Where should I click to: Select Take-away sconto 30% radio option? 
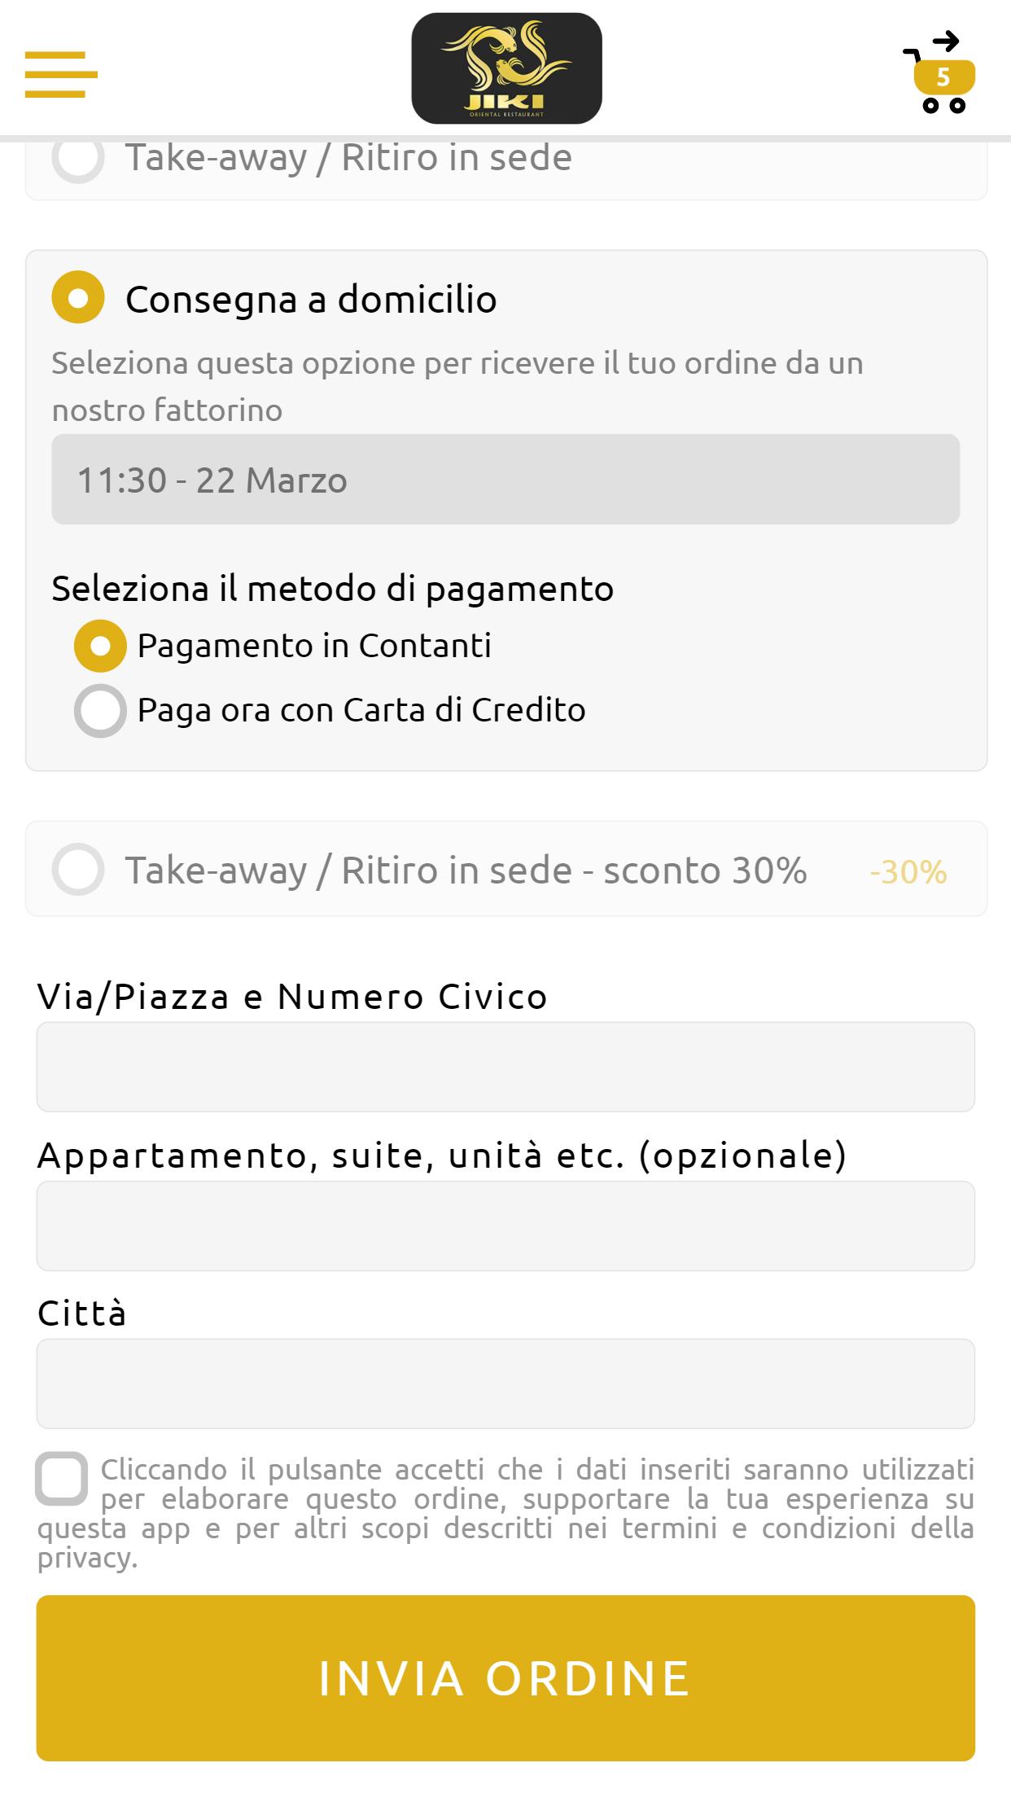tap(78, 870)
